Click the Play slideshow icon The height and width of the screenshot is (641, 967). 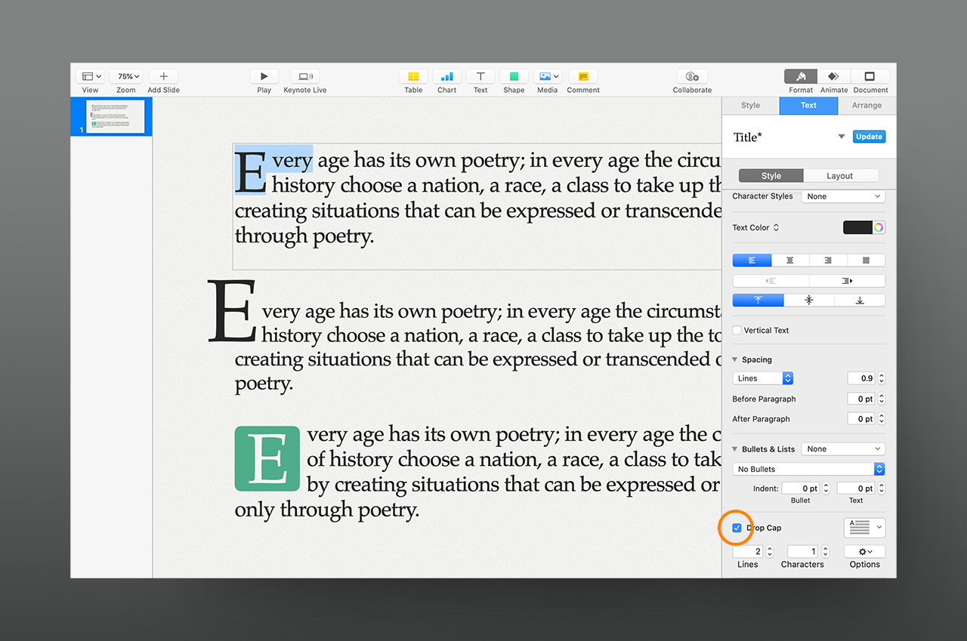(x=264, y=76)
